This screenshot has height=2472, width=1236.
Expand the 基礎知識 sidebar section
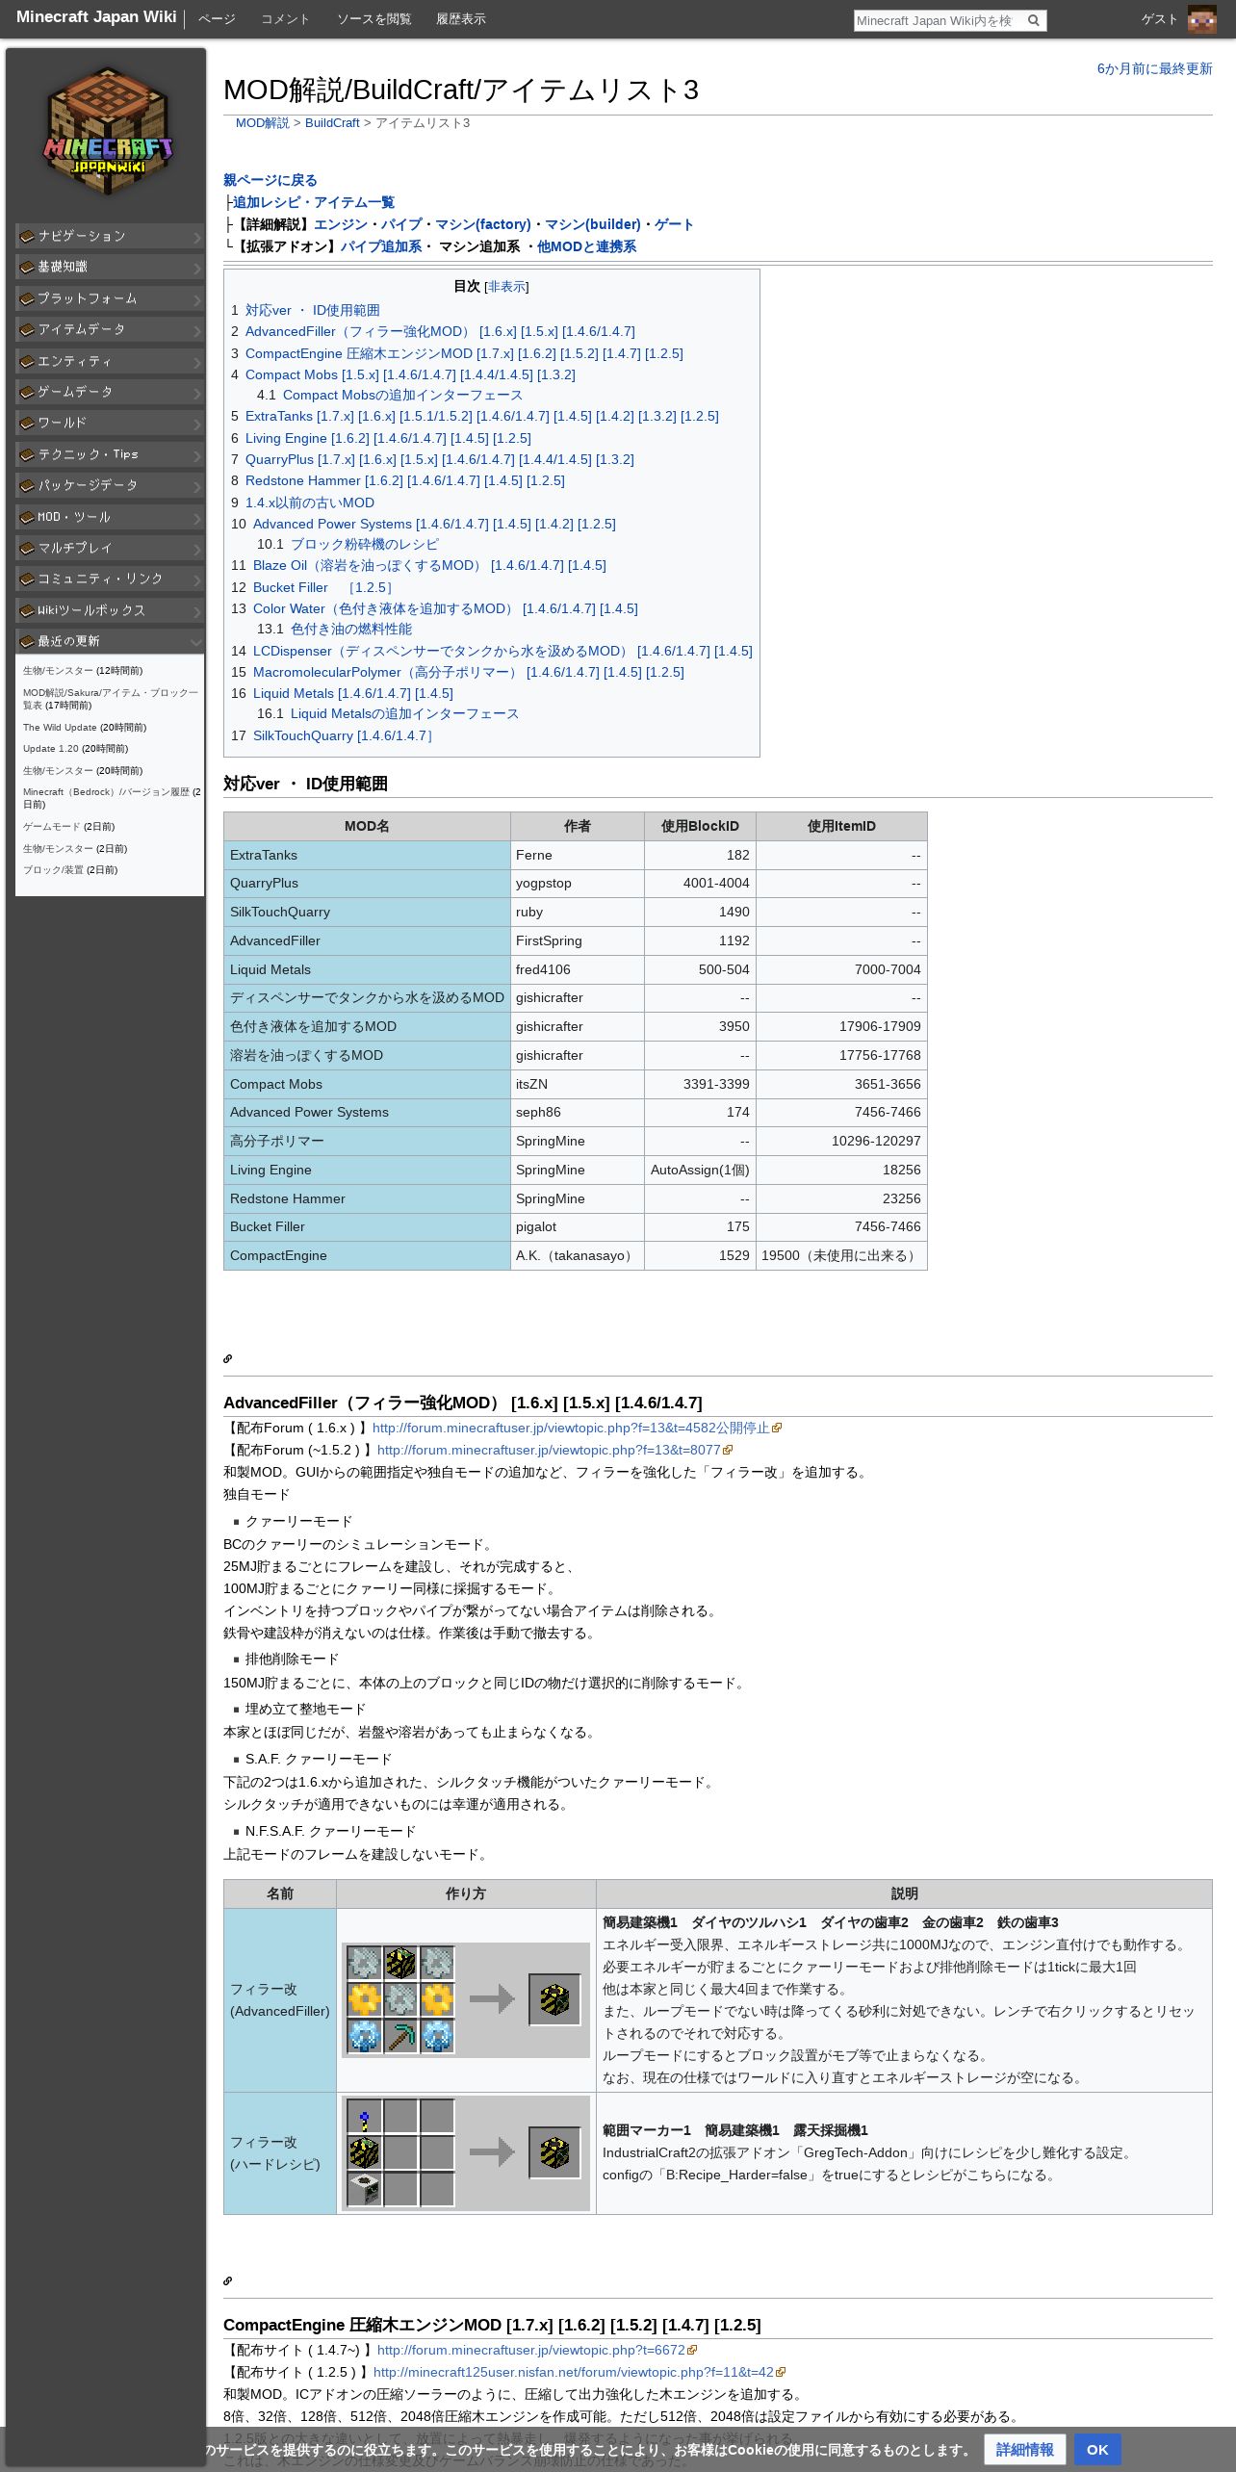tap(110, 267)
